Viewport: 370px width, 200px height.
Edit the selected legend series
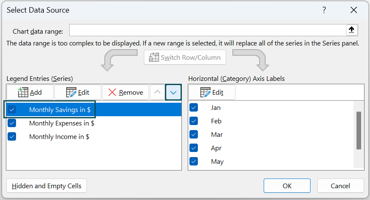point(78,92)
